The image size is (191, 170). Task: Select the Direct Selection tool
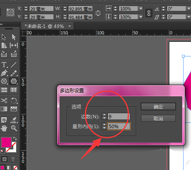coord(14,37)
